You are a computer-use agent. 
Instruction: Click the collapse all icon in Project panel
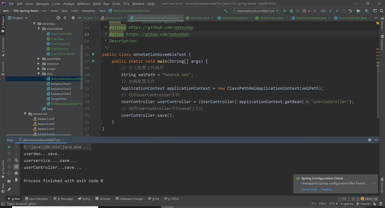point(65,18)
